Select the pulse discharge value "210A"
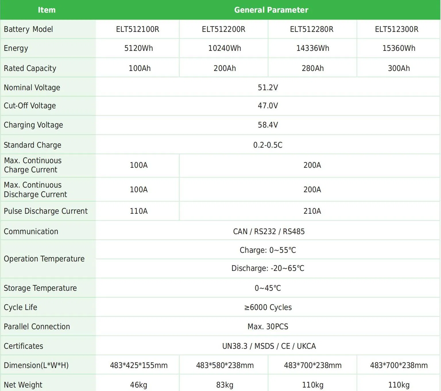The width and height of the screenshot is (441, 391). [x=312, y=211]
